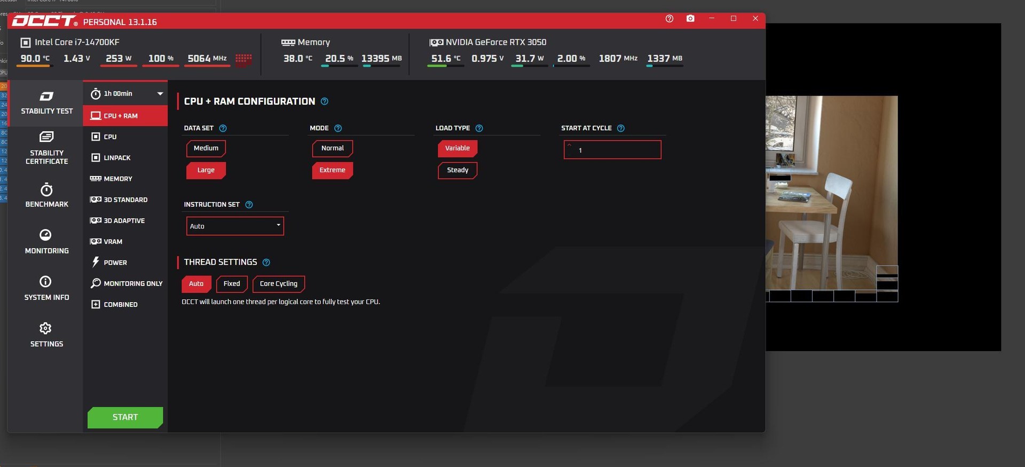
Task: Open help for Mode
Action: 338,128
